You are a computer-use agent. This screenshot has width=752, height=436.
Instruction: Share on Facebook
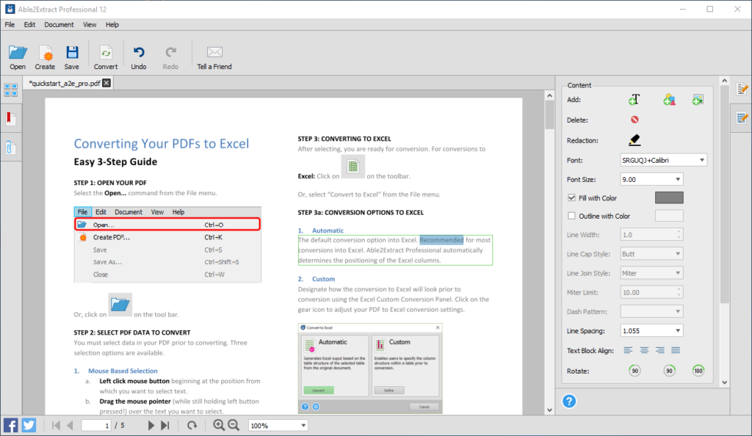coord(10,425)
